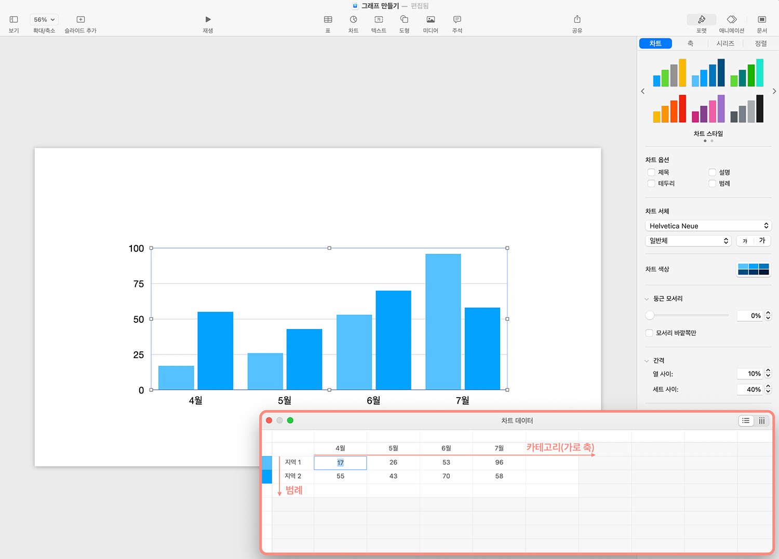Open the View (보기) sidebar menu icon

pos(14,20)
